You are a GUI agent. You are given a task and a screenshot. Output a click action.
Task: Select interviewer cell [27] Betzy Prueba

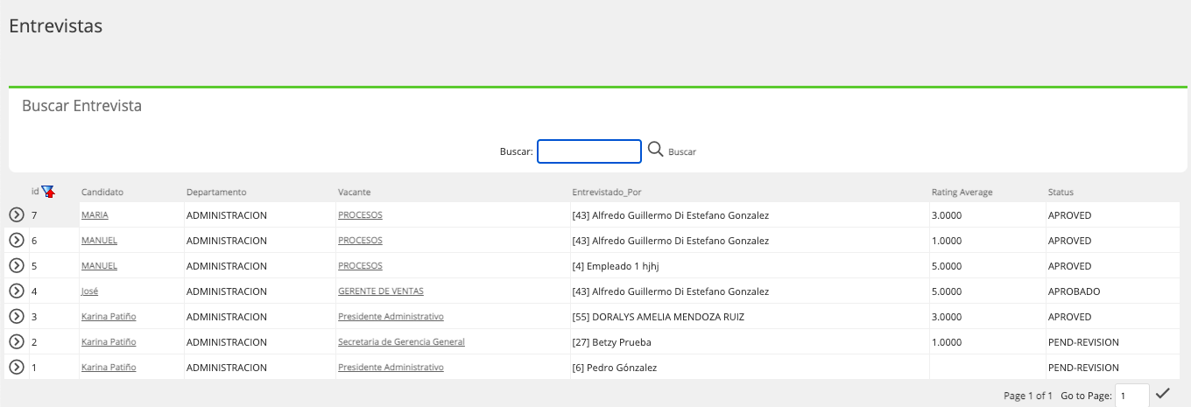coord(611,342)
